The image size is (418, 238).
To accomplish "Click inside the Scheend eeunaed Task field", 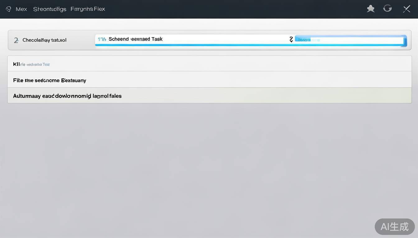I will point(193,39).
